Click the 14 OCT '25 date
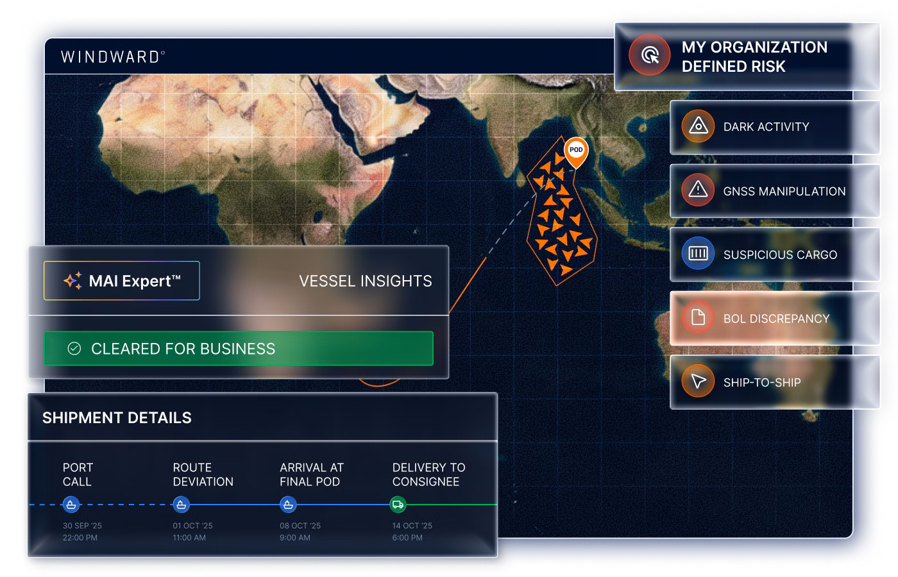 [412, 526]
